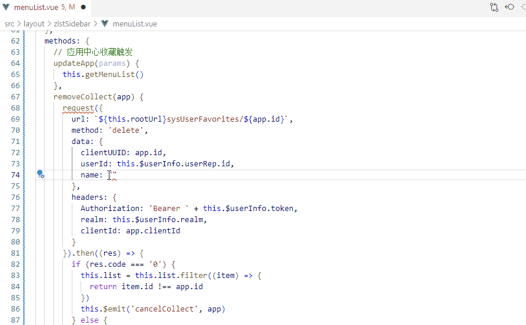Click the underlined request call on line 68

[78, 108]
